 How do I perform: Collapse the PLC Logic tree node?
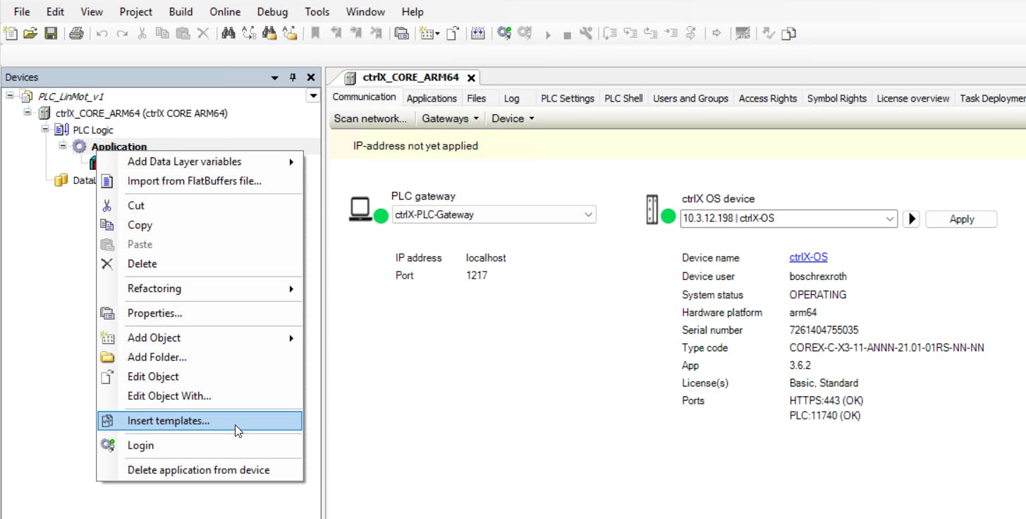pyautogui.click(x=44, y=130)
